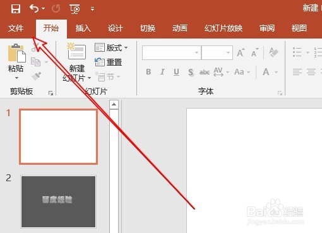Viewport: 322px width, 233px height.
Task: Click the Format Painter brush icon
Action: (x=36, y=76)
